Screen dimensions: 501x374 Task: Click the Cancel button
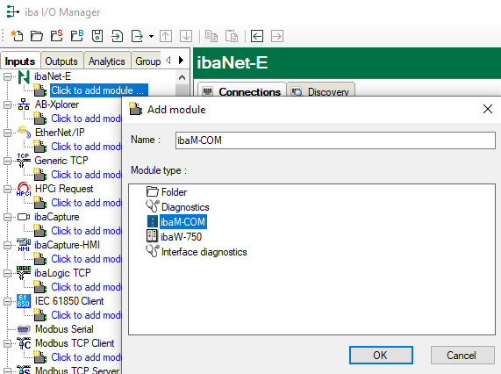[462, 356]
